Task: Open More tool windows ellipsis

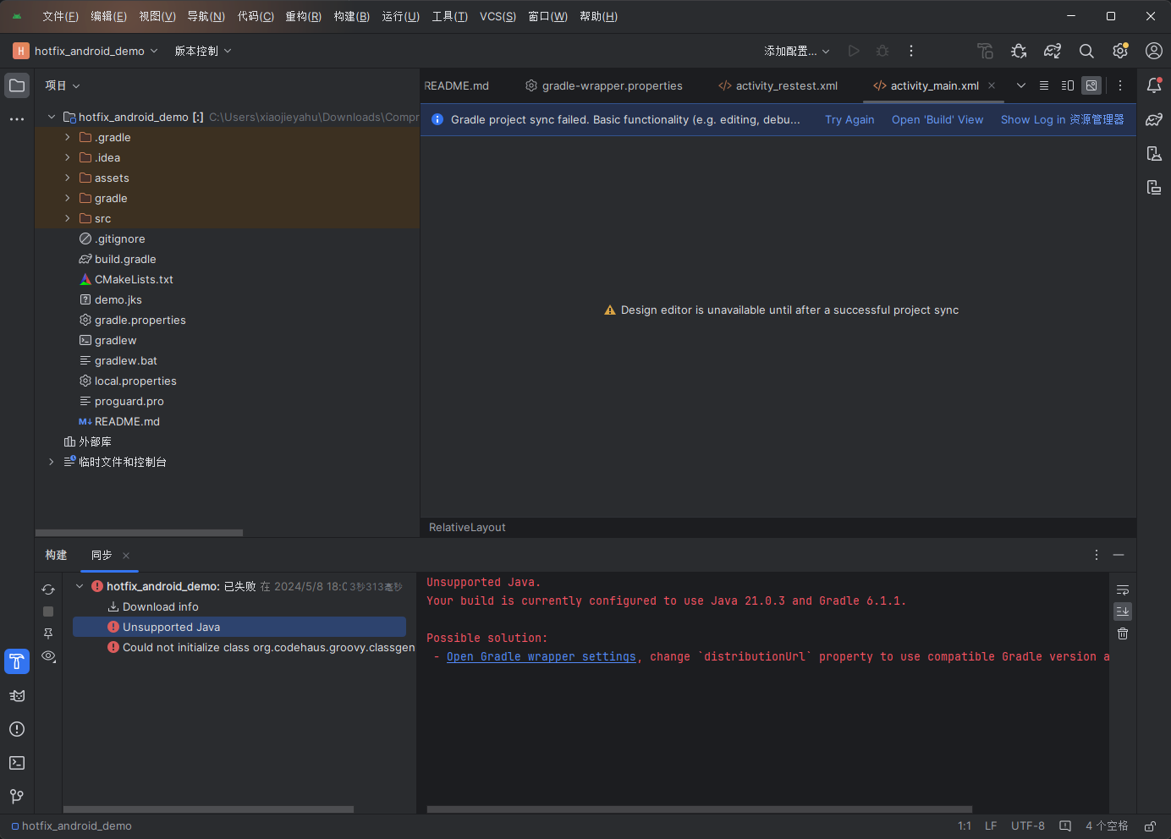Action: pyautogui.click(x=17, y=119)
